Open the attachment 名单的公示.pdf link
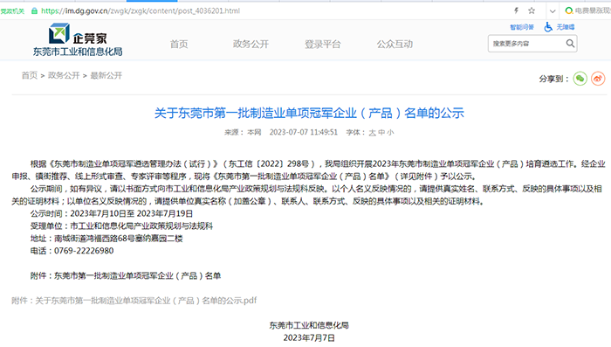611x347 pixels. (134, 301)
